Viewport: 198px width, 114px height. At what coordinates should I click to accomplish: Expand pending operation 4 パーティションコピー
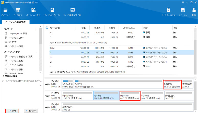point(3,81)
